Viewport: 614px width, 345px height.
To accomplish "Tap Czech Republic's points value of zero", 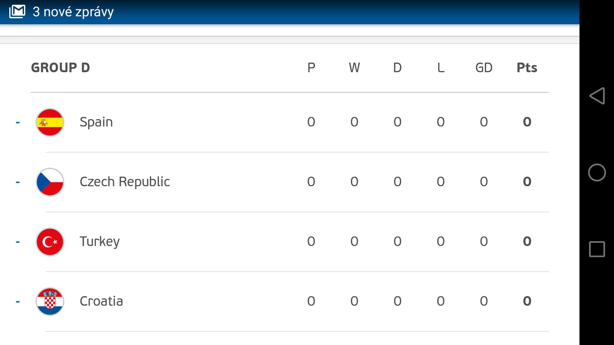I will pos(527,182).
